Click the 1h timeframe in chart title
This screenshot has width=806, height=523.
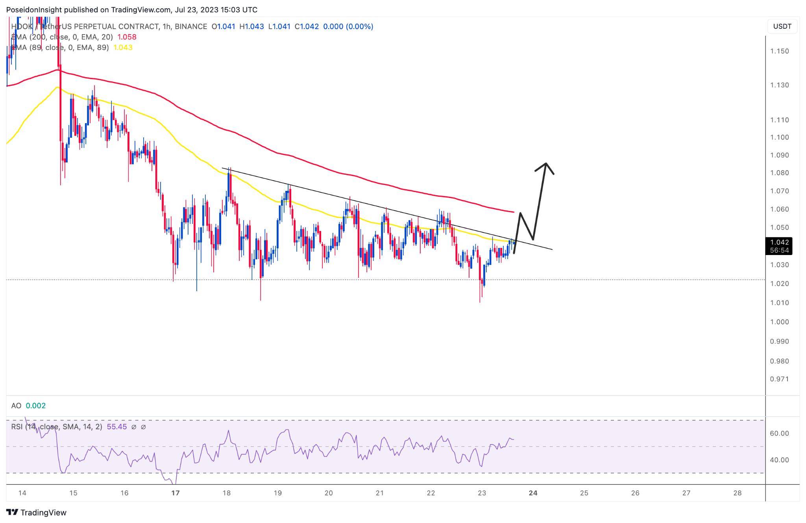[166, 26]
